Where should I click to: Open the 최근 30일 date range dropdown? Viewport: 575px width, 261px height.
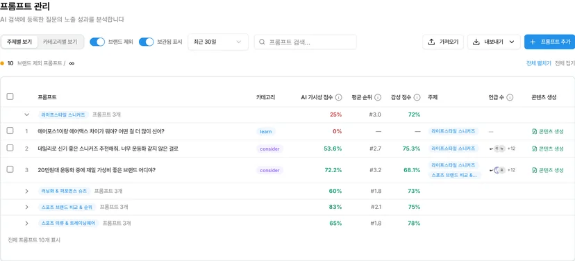coord(218,42)
